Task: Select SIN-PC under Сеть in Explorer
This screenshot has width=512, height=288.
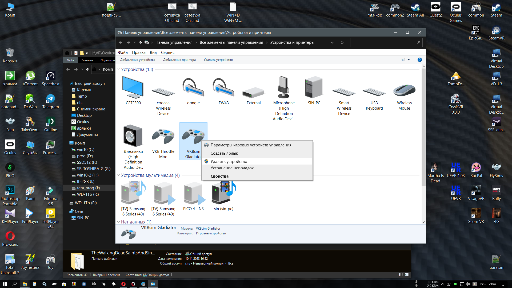Action: tap(83, 218)
